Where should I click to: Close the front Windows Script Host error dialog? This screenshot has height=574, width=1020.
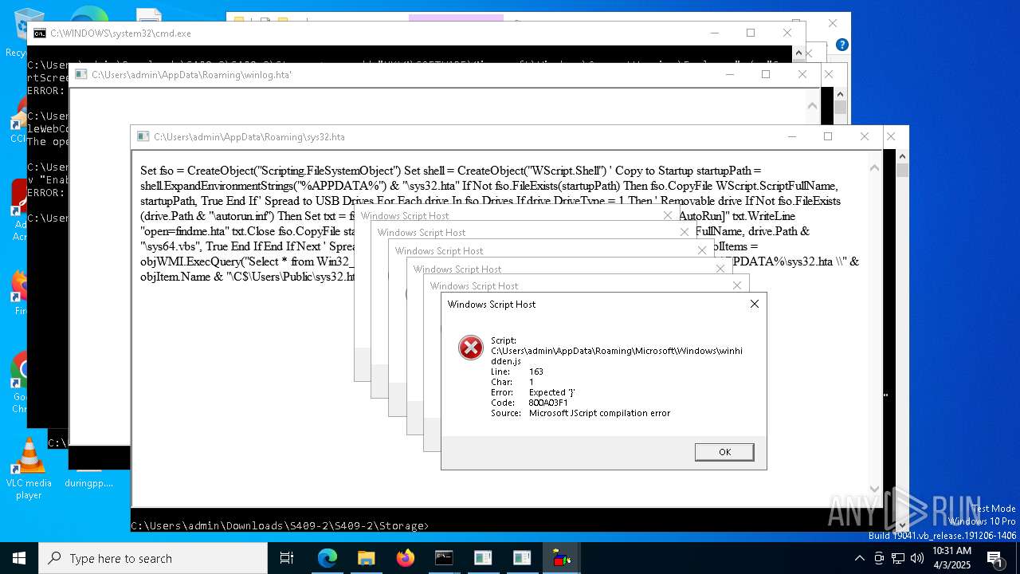(754, 304)
